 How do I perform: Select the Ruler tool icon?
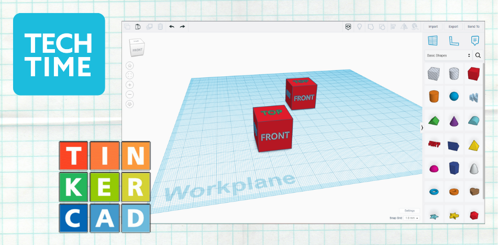pyautogui.click(x=454, y=41)
